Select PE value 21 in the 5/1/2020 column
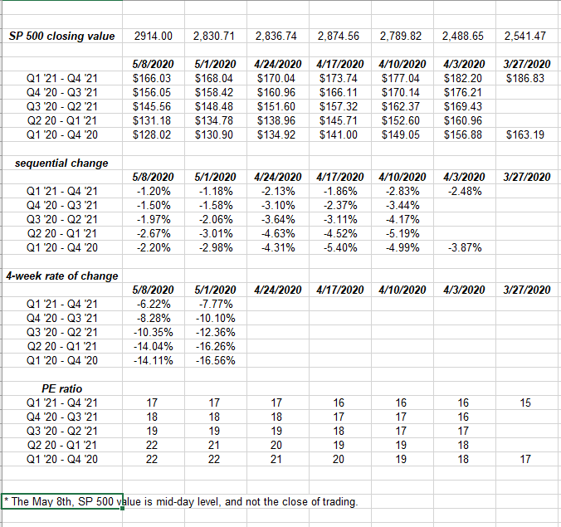Screen dimensions: 561x527 tap(214, 446)
